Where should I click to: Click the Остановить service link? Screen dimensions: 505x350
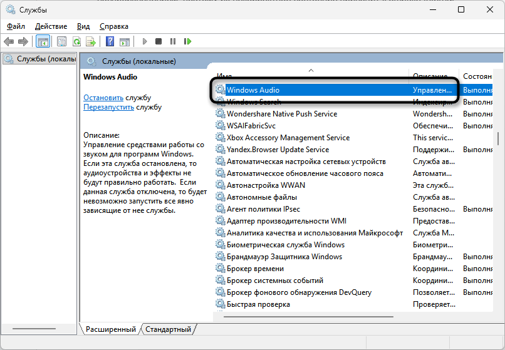pos(103,98)
